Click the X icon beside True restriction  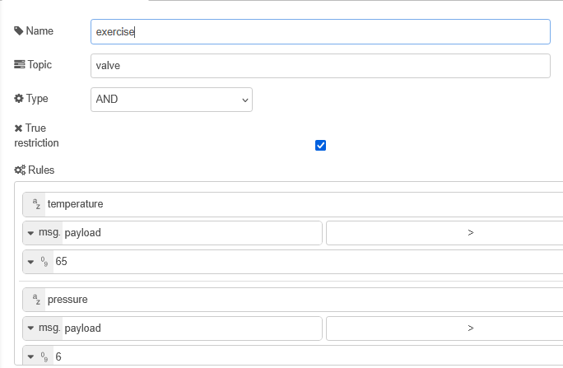point(19,128)
